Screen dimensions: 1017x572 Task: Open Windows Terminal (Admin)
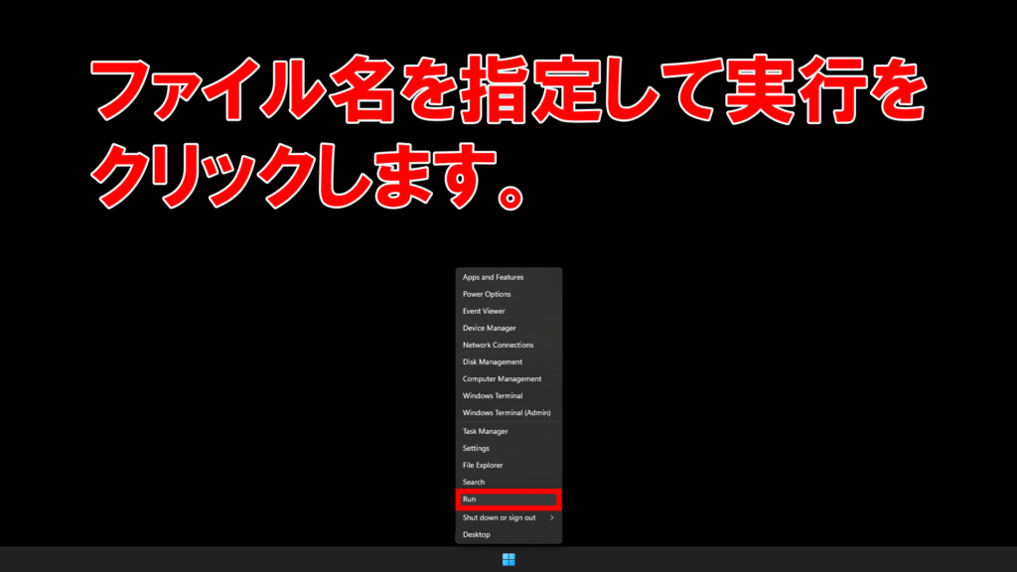pyautogui.click(x=507, y=412)
